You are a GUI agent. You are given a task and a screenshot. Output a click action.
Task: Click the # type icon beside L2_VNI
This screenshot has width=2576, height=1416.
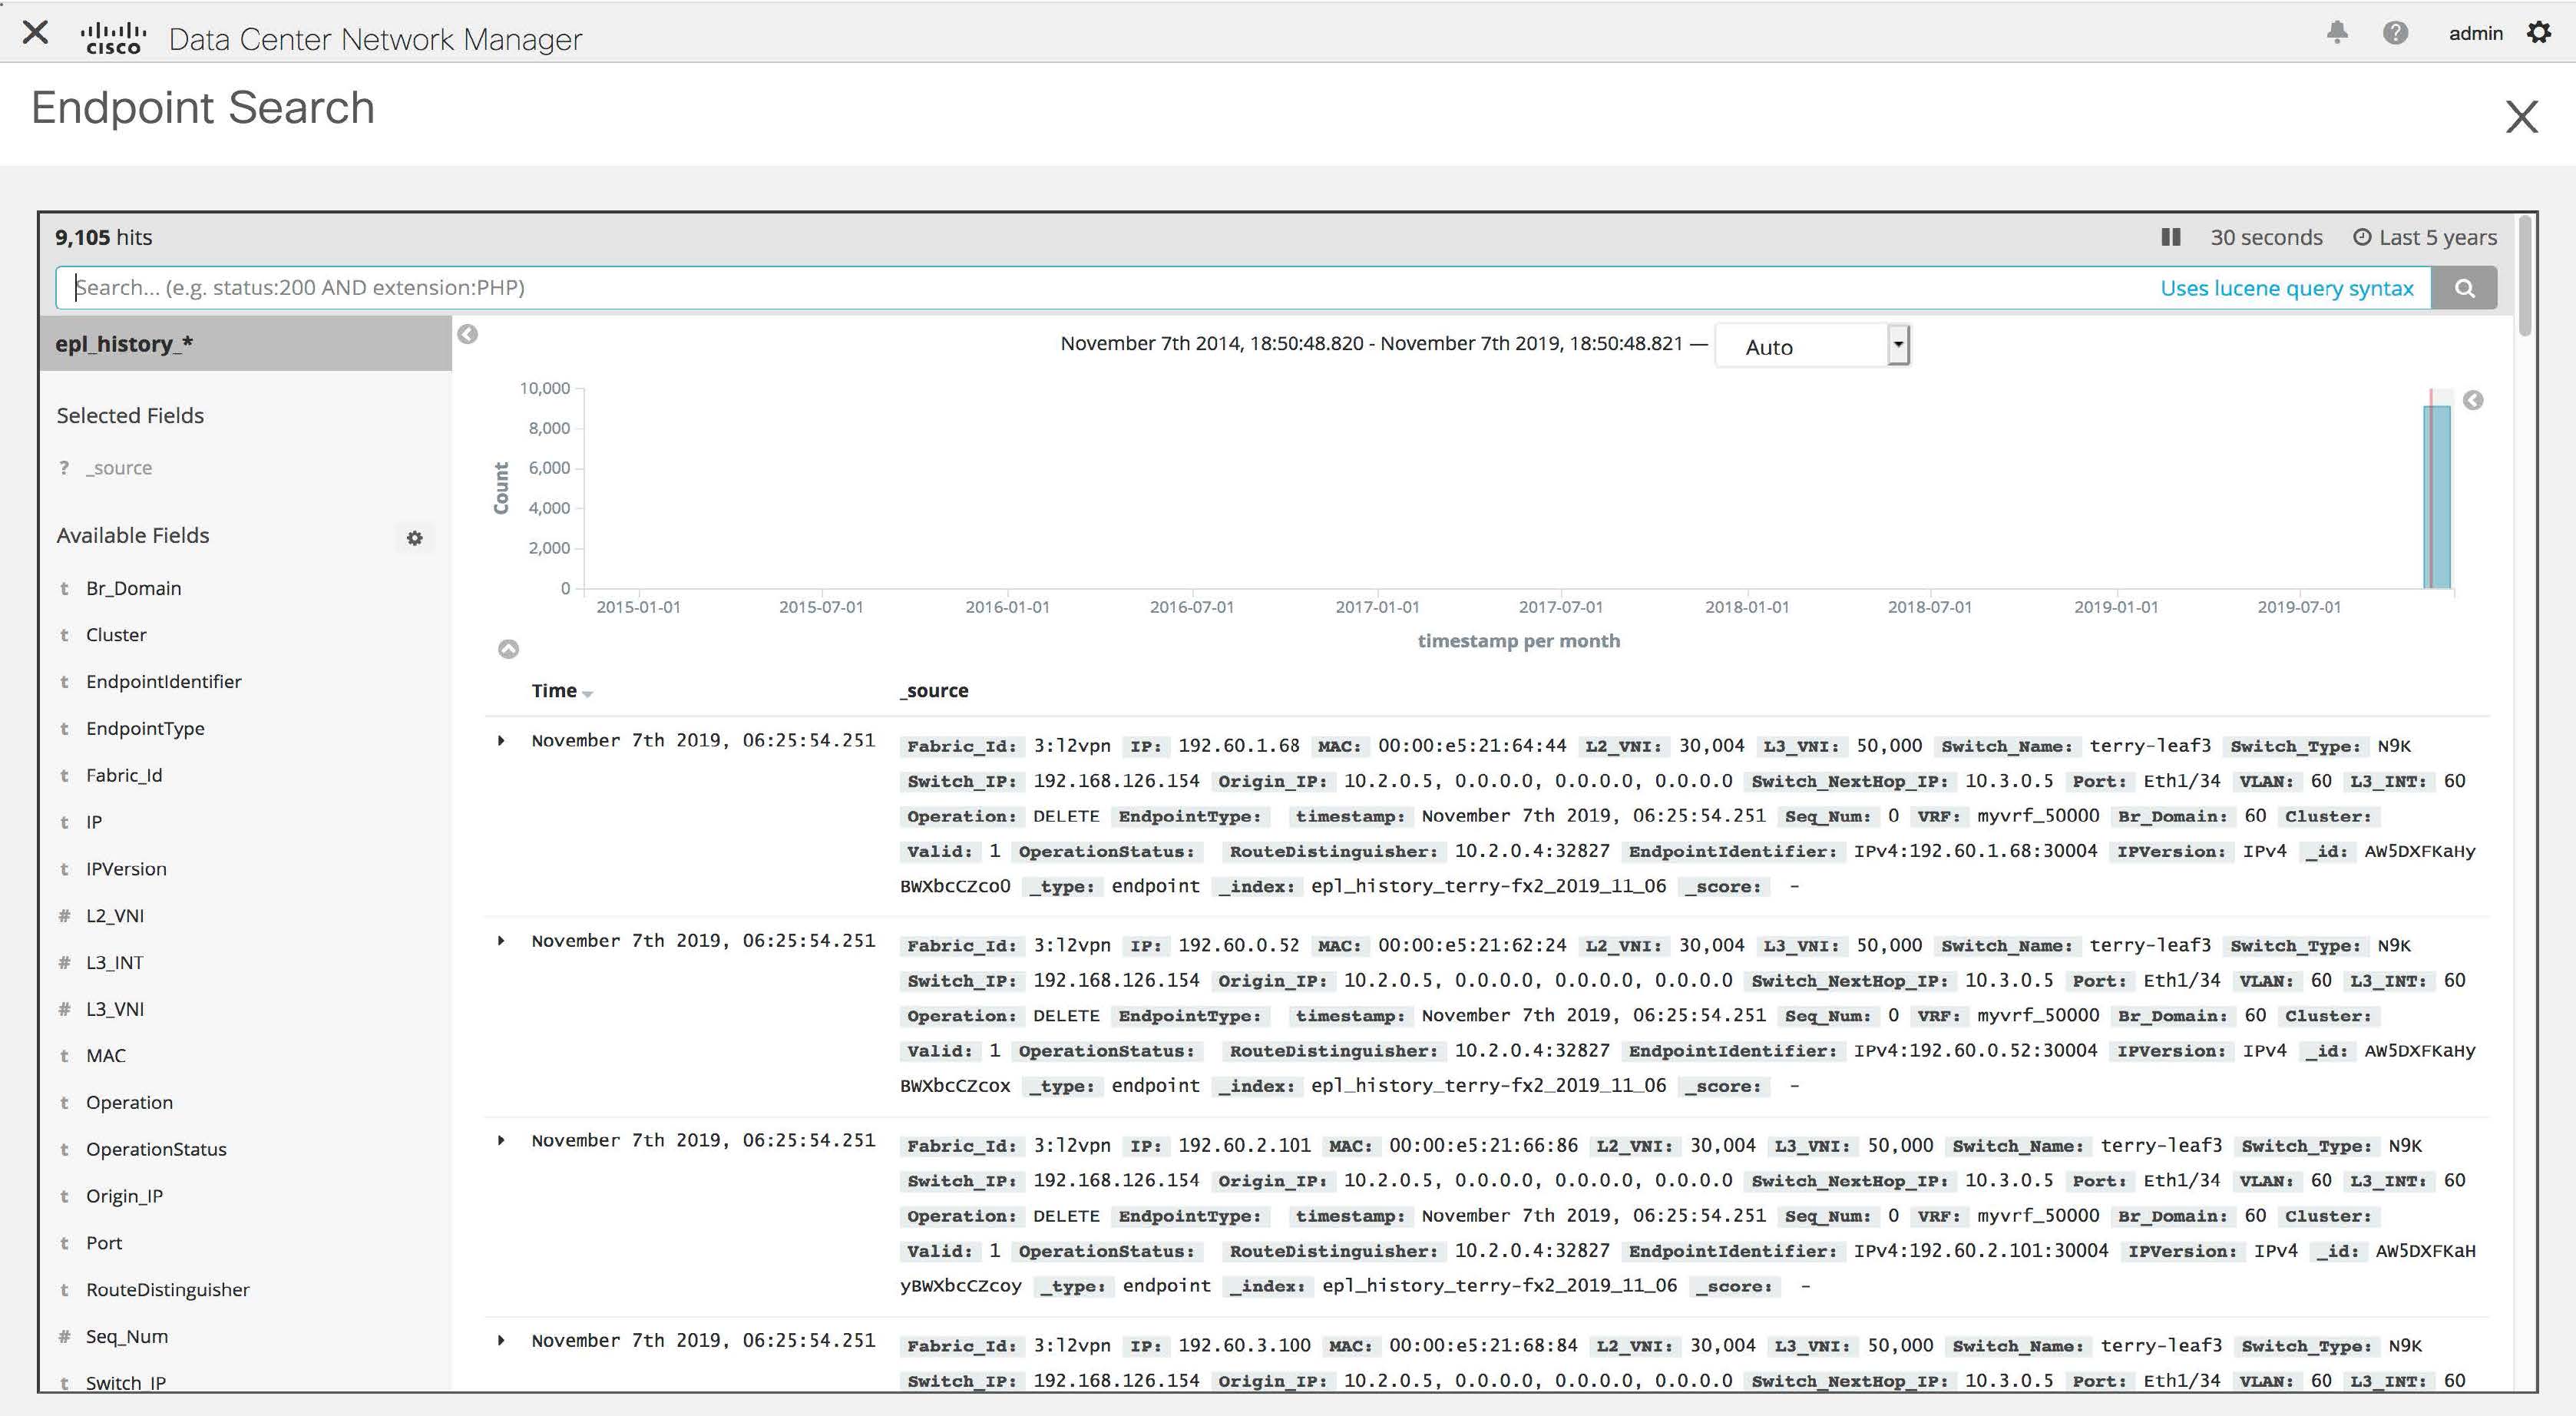[x=64, y=916]
